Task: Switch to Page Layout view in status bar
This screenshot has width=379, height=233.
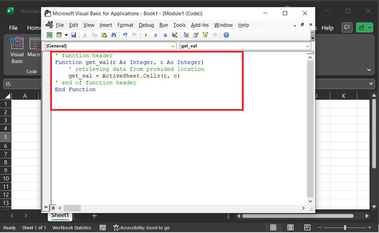Action: pos(289,228)
